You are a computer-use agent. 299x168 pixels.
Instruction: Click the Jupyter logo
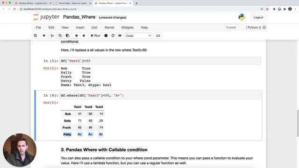pyautogui.click(x=46, y=17)
